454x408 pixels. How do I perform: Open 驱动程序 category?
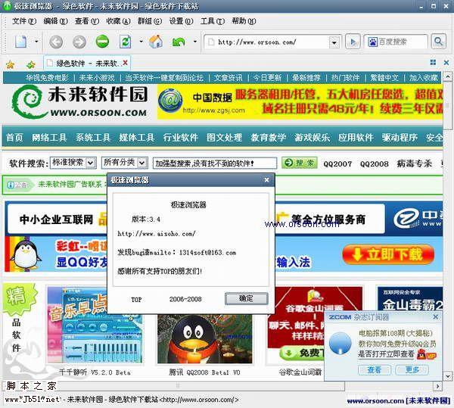click(x=400, y=138)
